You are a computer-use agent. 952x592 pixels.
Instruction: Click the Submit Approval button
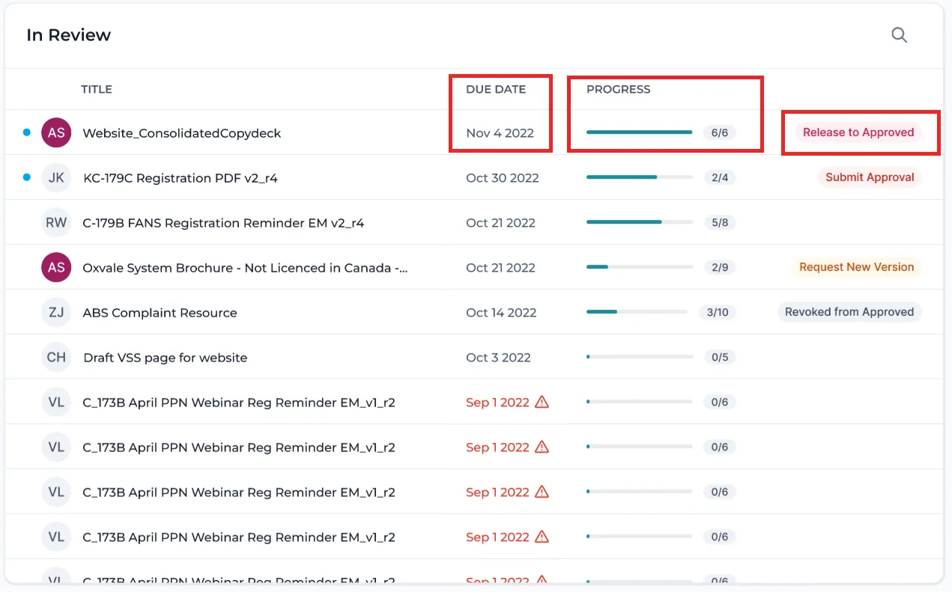(870, 177)
